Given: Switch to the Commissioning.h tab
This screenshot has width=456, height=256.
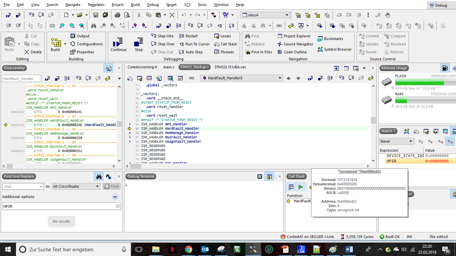Looking at the screenshot, I should (142, 67).
